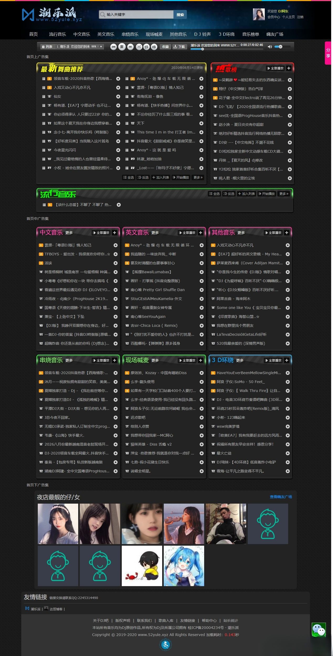Add song 仙女 using its plus icon

coord(118,97)
